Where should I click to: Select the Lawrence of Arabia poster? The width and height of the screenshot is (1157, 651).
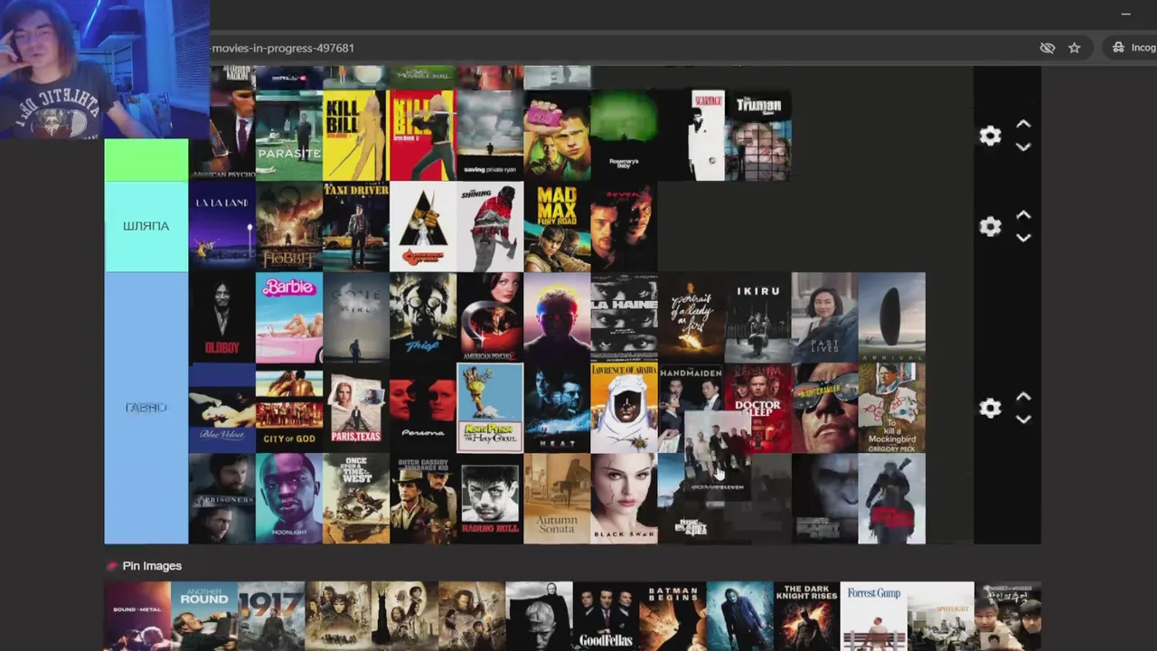(x=624, y=408)
